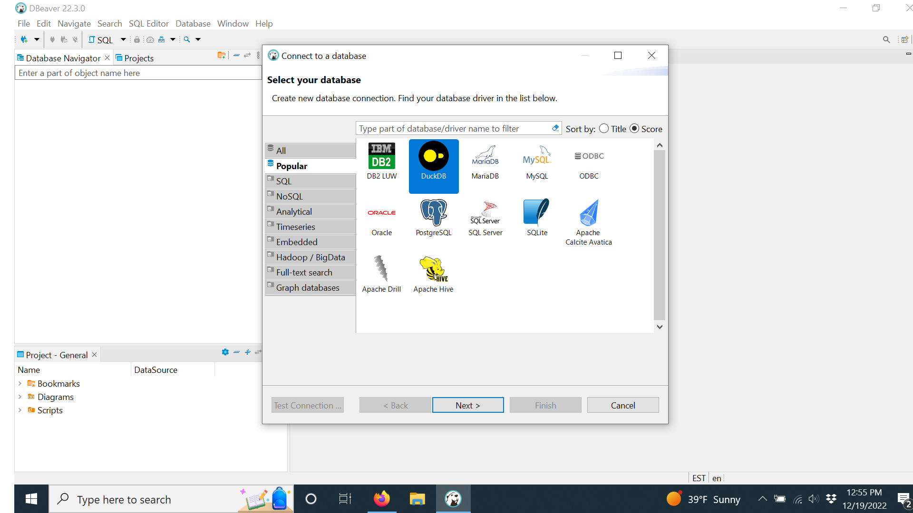The width and height of the screenshot is (913, 513).
Task: Open the Navigate menu
Action: point(74,23)
